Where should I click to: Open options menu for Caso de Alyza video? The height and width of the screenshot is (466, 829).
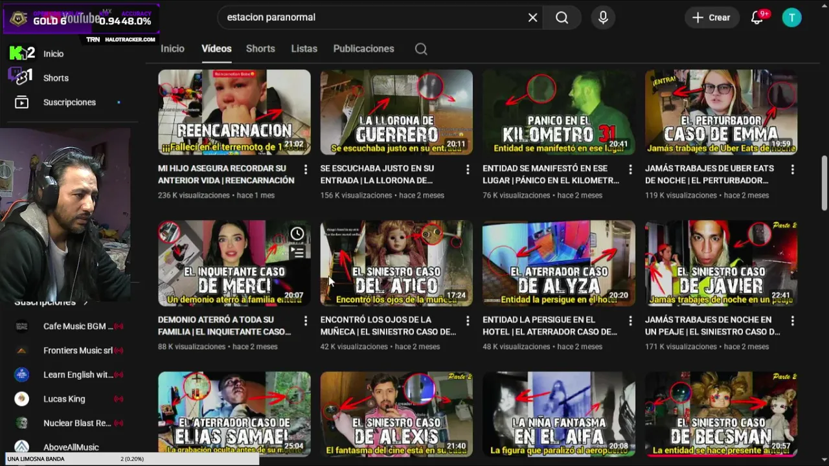tap(630, 320)
